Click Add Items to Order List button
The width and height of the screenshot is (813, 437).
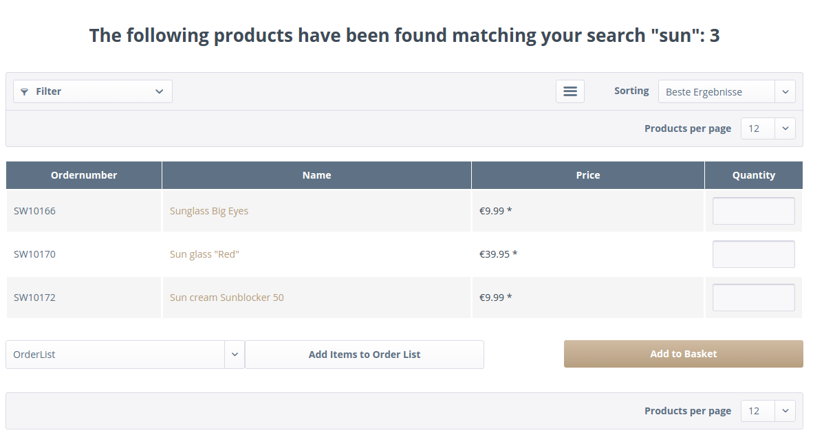click(x=365, y=355)
